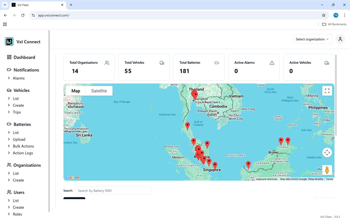Expand the Upload chevron under Batteries
Screen dimensions: 350x218
point(9,139)
